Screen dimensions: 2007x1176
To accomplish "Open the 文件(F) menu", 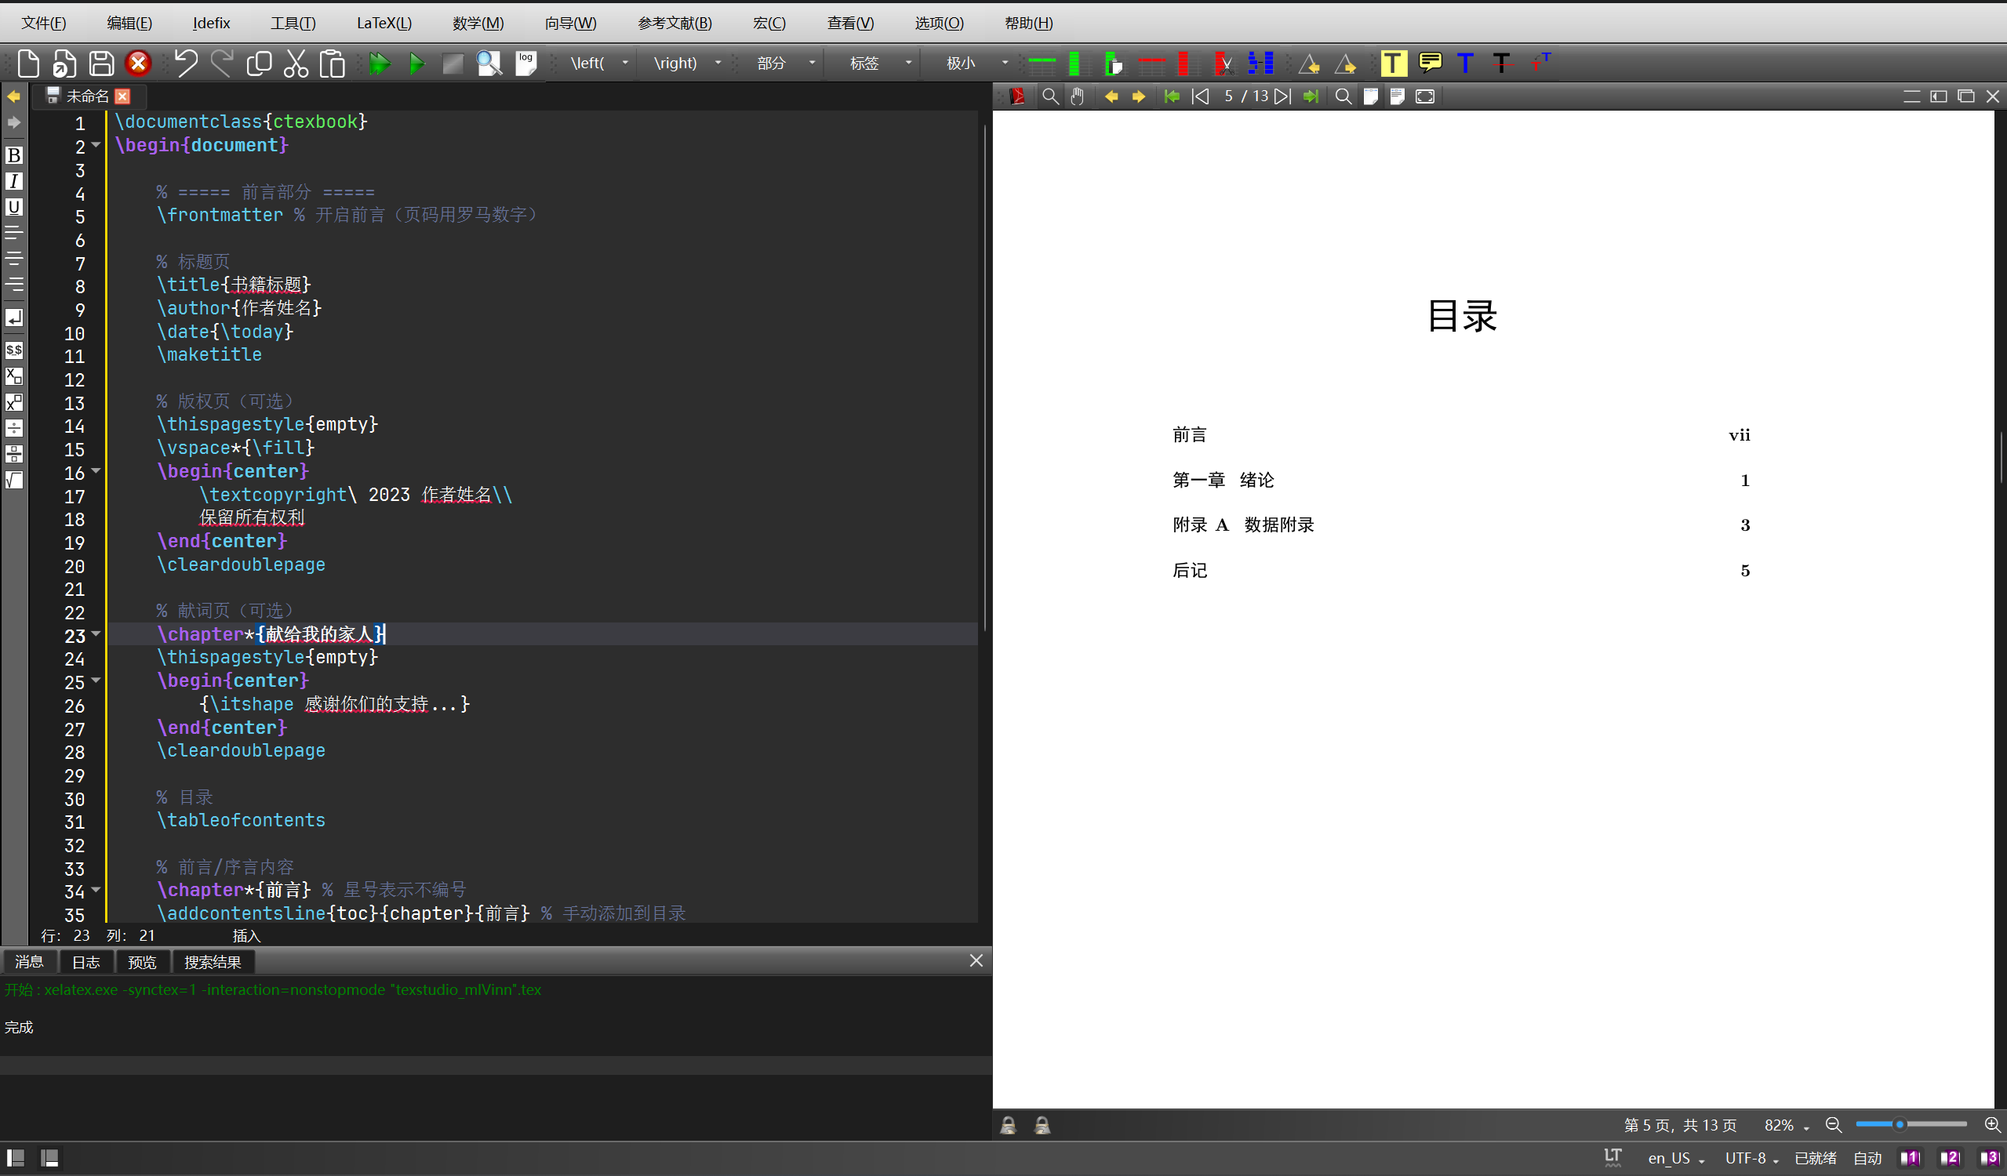I will pos(44,23).
